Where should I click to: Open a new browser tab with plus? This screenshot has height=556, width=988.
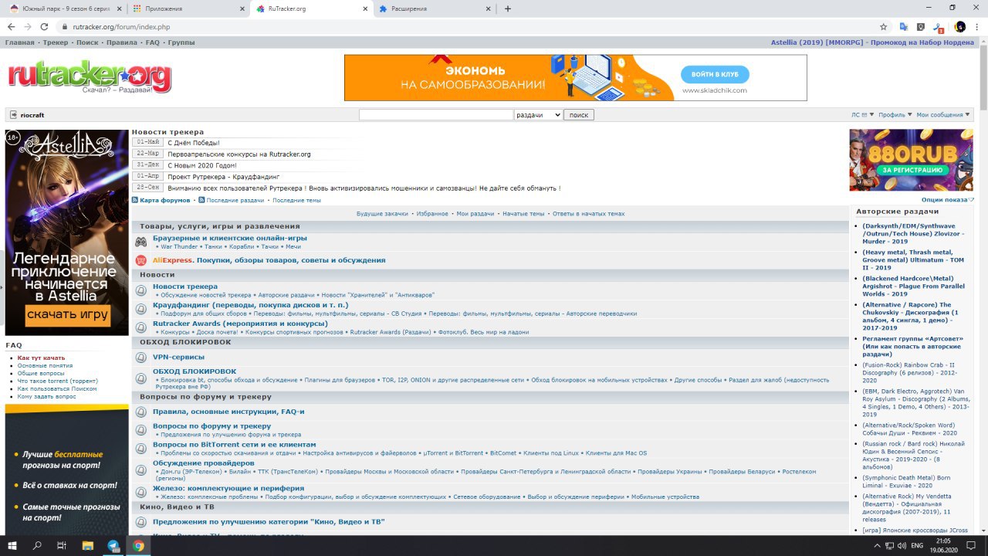point(508,8)
